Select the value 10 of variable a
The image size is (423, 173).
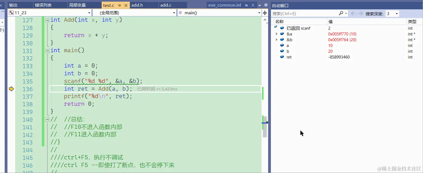(330, 45)
